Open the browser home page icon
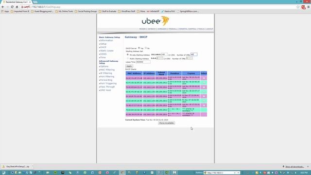311x175 pixels. point(17,7)
